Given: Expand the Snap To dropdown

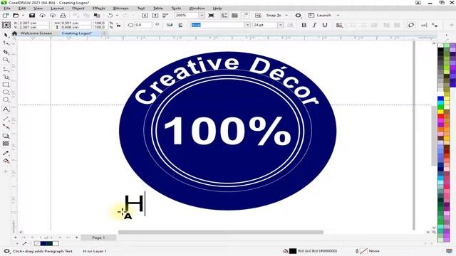Looking at the screenshot, I should (286, 16).
